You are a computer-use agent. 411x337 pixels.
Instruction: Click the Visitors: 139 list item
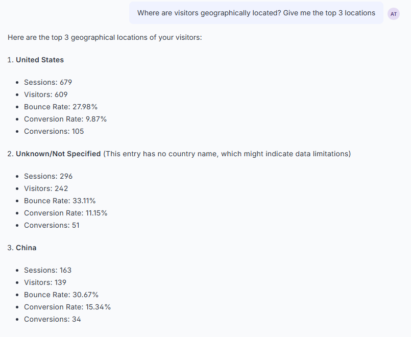45,282
